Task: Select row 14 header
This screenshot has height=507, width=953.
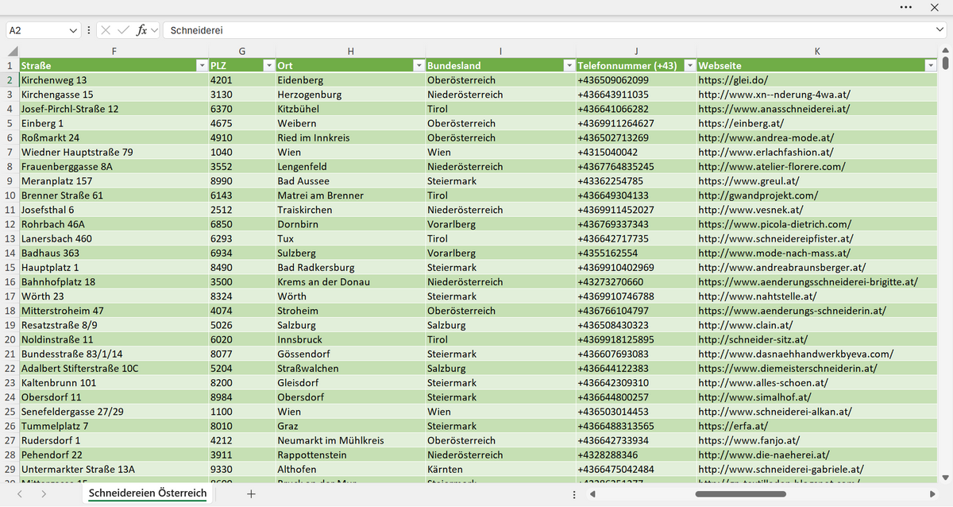Action: 10,253
